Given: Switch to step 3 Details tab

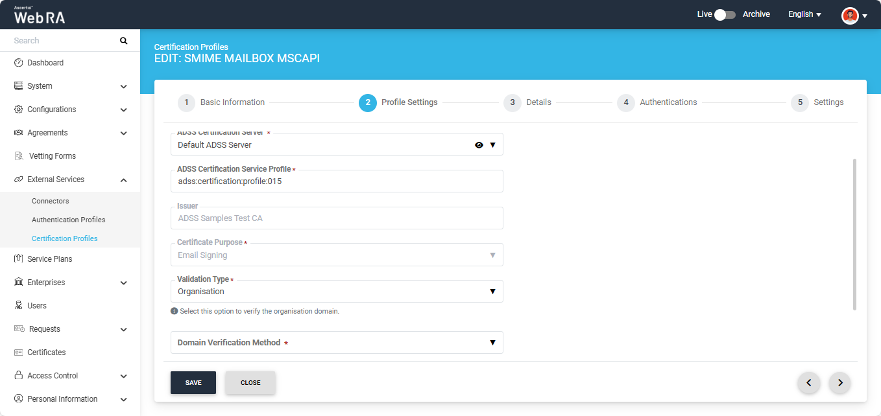Looking at the screenshot, I should (528, 102).
